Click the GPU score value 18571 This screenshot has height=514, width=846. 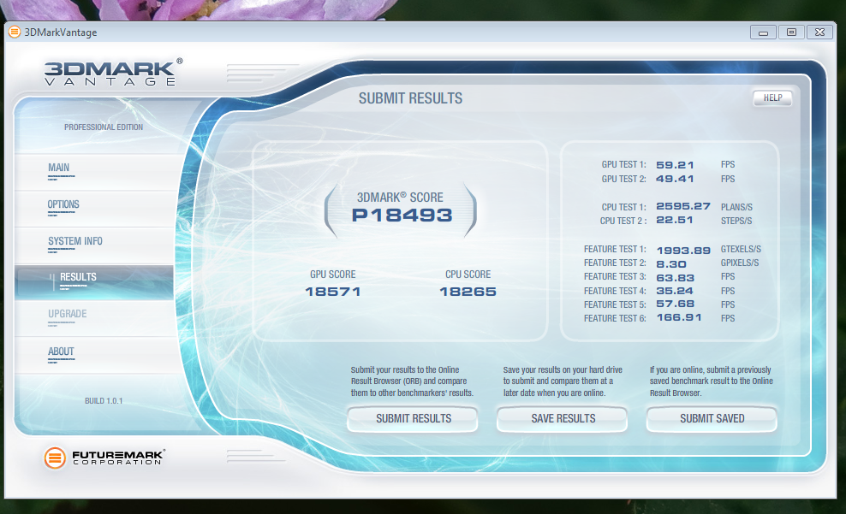(x=333, y=292)
